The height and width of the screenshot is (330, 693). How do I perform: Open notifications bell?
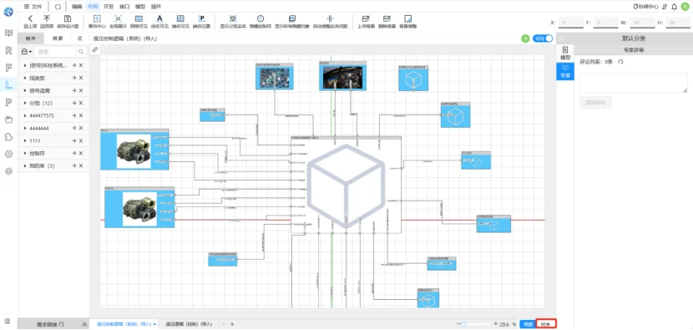click(x=675, y=7)
